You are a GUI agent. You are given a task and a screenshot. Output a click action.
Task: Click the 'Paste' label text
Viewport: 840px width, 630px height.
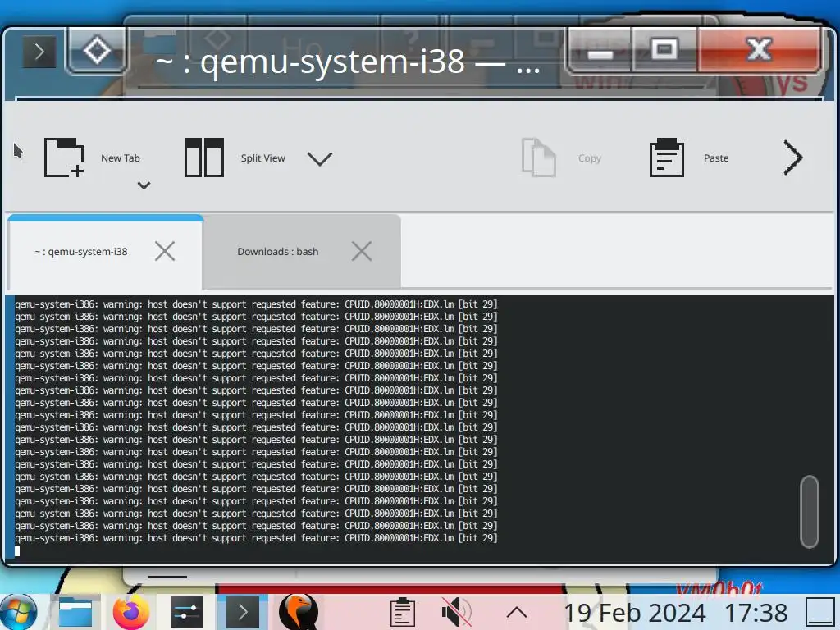(x=716, y=158)
